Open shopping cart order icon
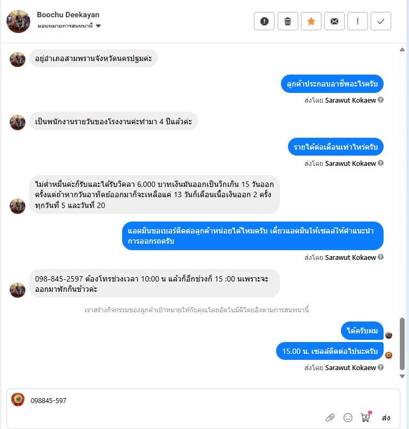The image size is (409, 429). 366,417
